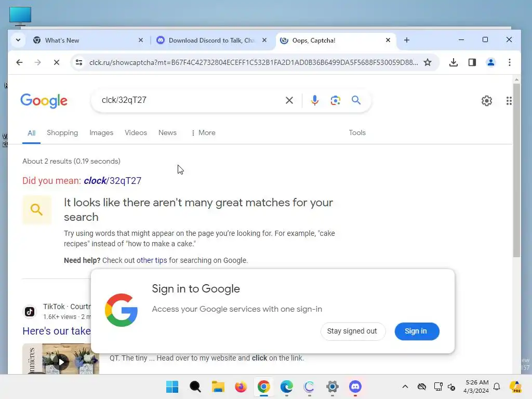Open File Explorer from taskbar
The image size is (532, 399).
(218, 387)
